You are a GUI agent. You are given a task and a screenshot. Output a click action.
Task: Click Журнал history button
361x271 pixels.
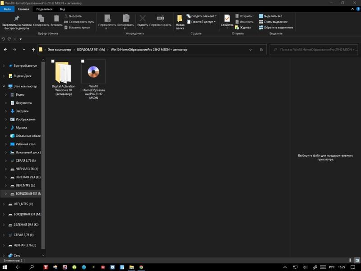tap(243, 28)
